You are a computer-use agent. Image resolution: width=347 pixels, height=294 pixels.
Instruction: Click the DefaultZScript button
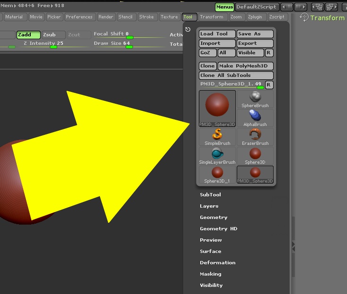pos(257,7)
